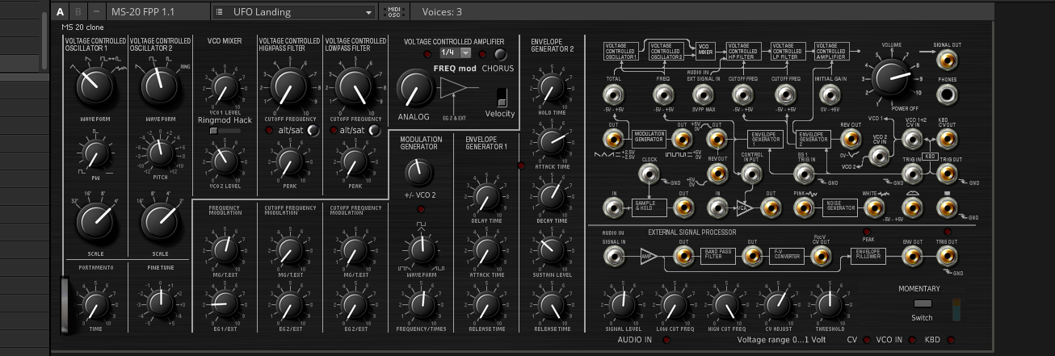
Task: Click the minus button beside slot B
Action: pyautogui.click(x=96, y=12)
